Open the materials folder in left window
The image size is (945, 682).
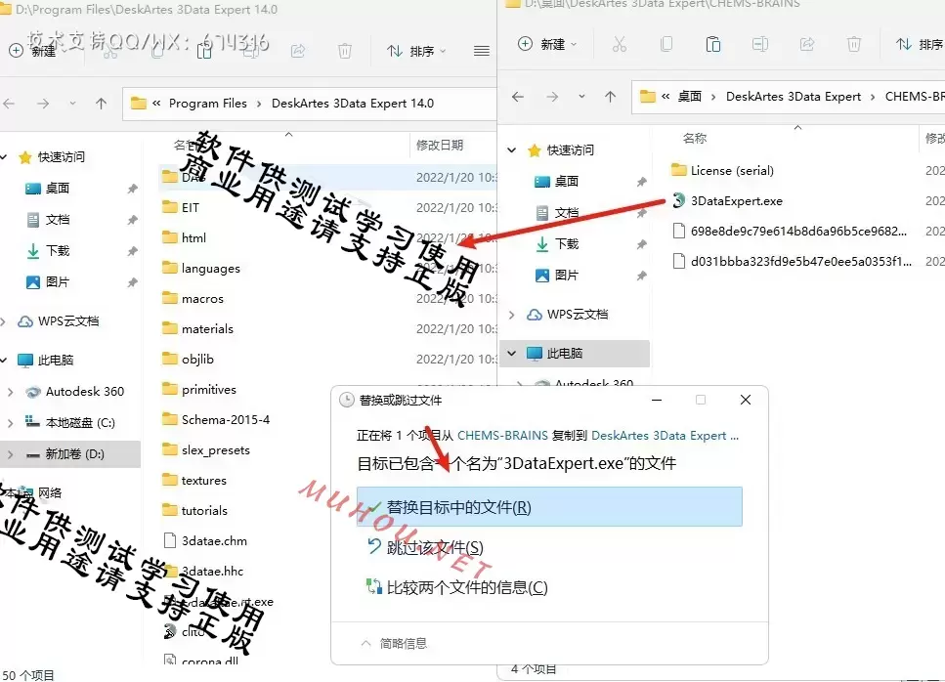coord(207,328)
